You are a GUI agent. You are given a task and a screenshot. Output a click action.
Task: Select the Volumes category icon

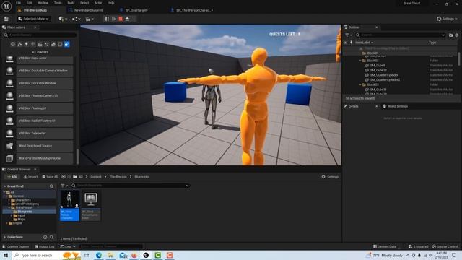point(60,44)
